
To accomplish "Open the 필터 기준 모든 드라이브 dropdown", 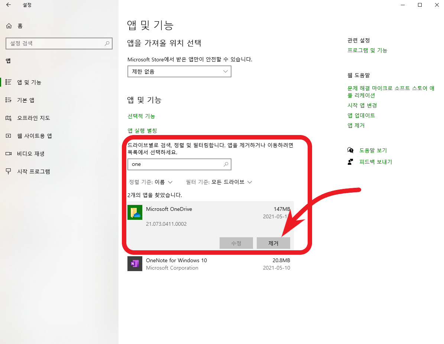I will coord(219,182).
